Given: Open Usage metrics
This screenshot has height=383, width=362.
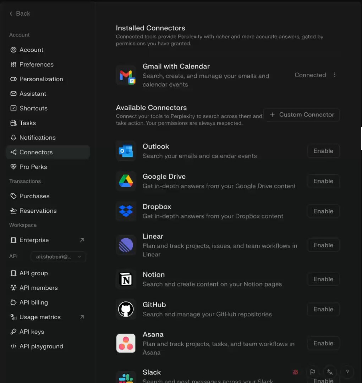Looking at the screenshot, I should 48,317.
